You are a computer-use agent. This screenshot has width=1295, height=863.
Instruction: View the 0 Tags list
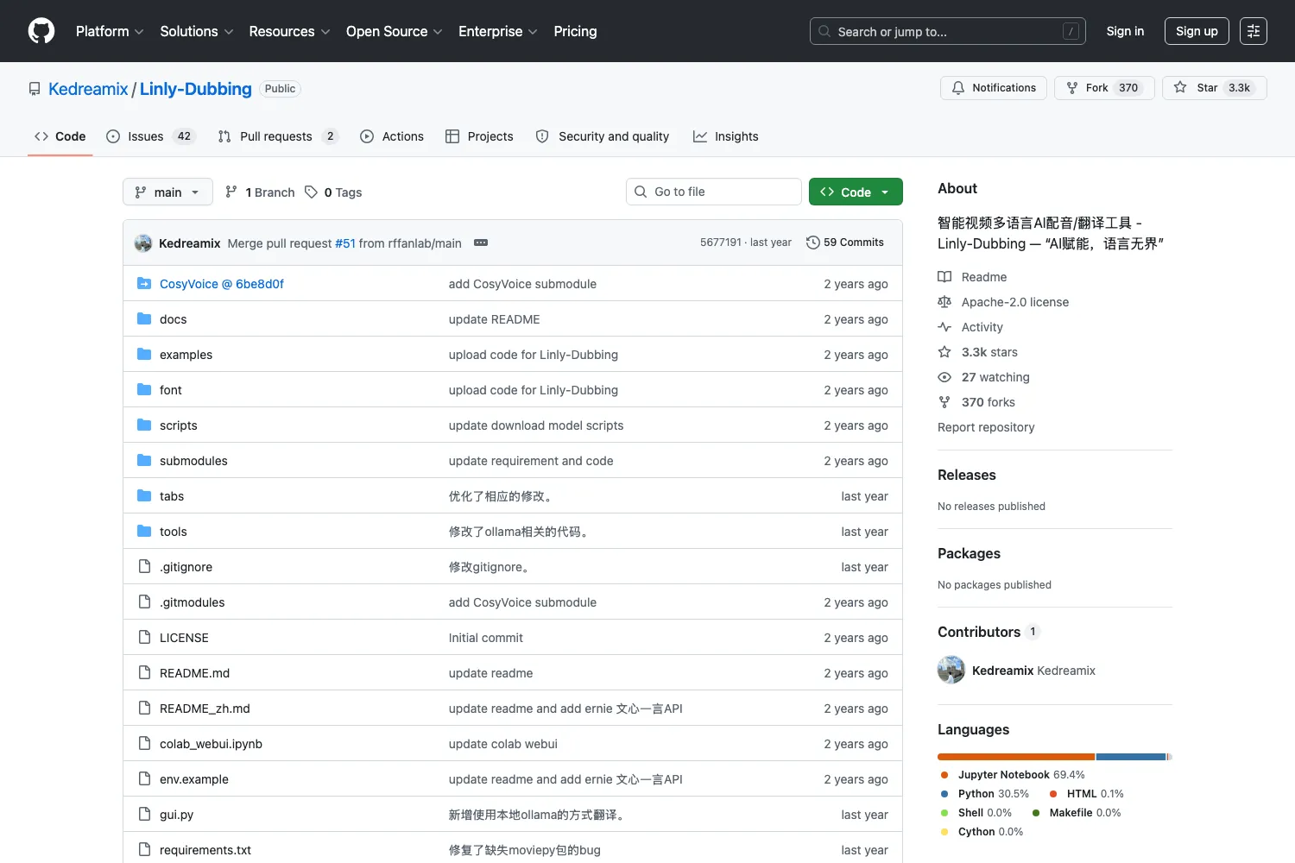[x=333, y=192]
